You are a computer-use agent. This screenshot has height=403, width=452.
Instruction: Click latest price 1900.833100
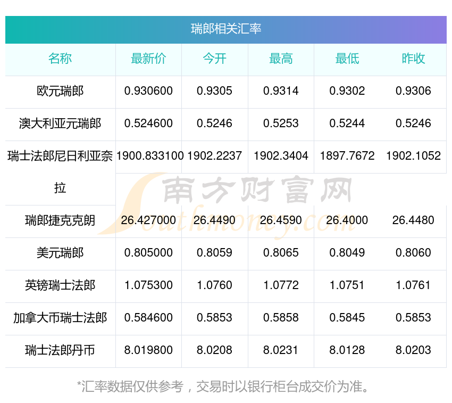pos(150,156)
